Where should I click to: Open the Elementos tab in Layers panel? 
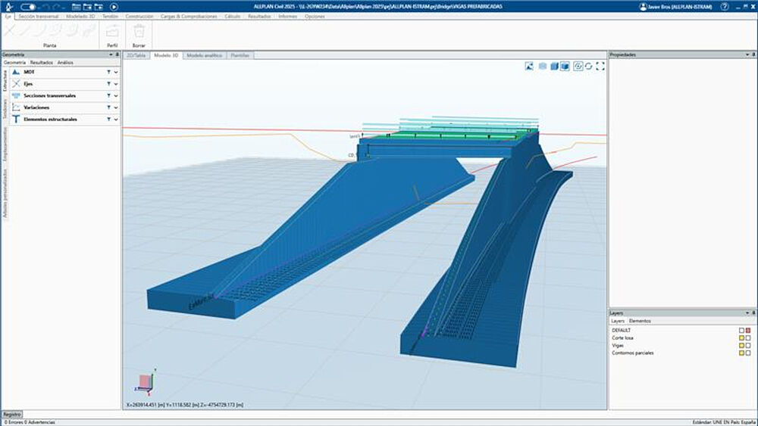click(x=639, y=321)
